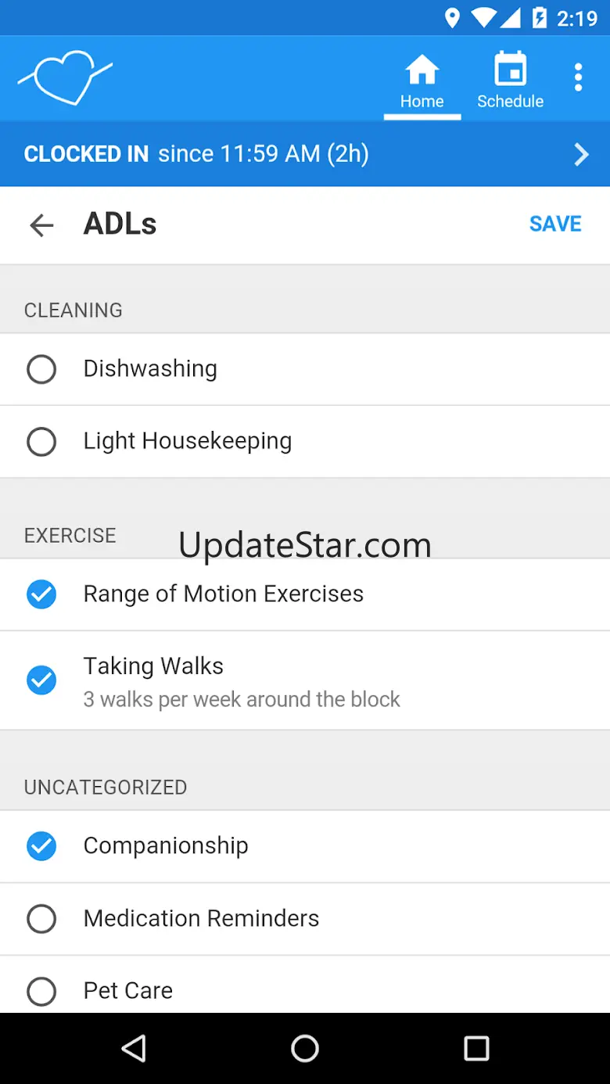Save the ADLs selections
Screen dimensions: 610x1084
pos(555,224)
